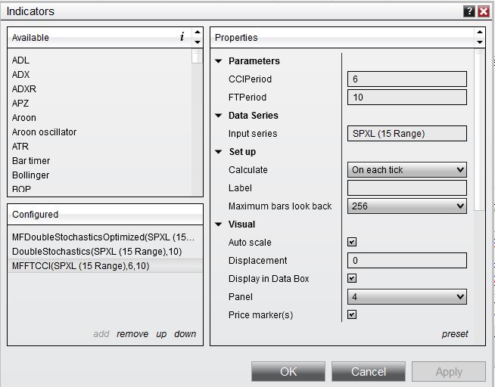Click the preset link

455,334
